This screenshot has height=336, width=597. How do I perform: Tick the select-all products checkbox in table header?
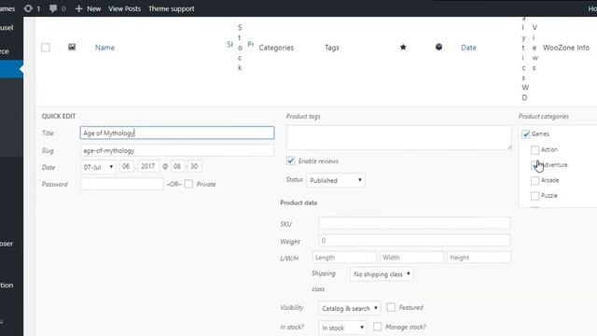[x=46, y=48]
